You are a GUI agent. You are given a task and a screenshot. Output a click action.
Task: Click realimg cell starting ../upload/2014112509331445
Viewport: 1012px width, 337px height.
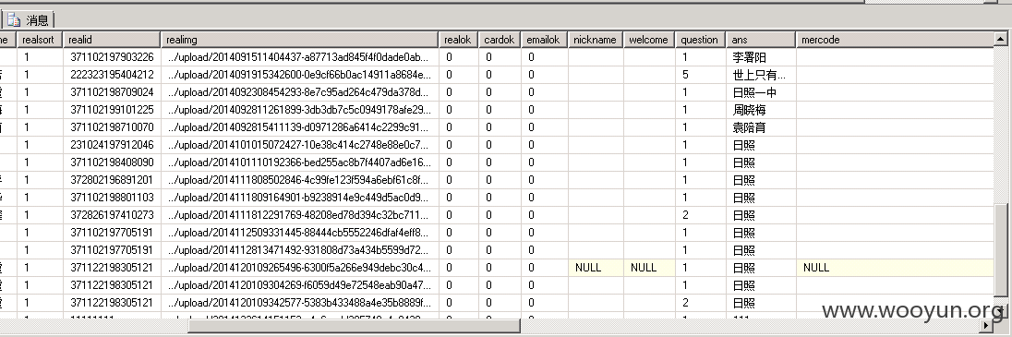click(299, 233)
